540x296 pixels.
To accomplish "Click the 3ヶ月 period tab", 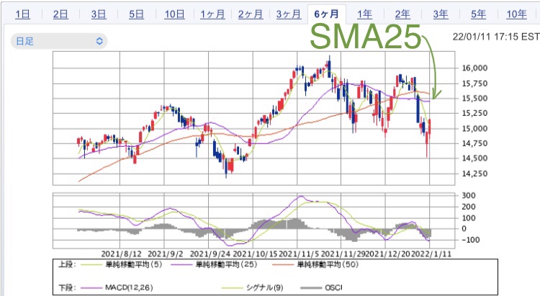I will [288, 14].
